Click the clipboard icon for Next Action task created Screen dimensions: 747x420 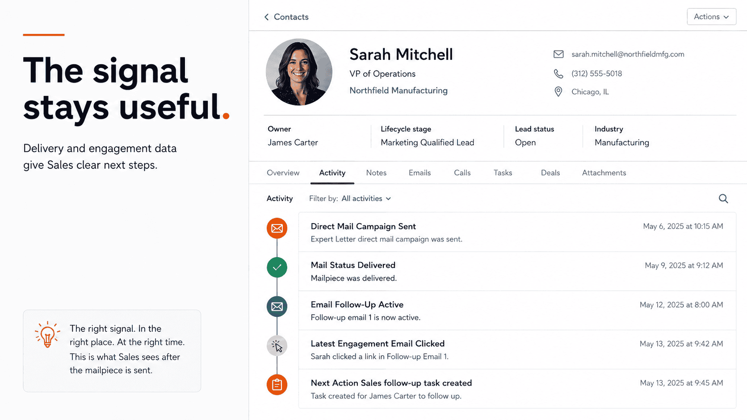[277, 385]
